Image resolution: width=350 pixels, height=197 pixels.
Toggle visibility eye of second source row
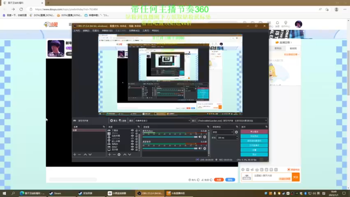(x=132, y=133)
